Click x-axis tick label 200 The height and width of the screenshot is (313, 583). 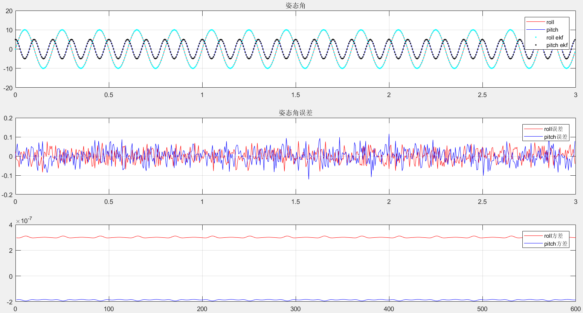[x=202, y=309]
